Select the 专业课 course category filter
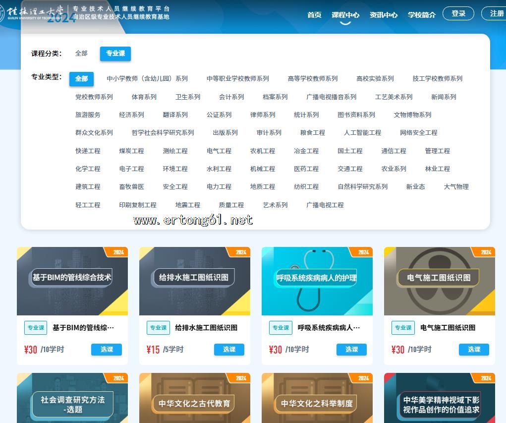Viewport: 506px width, 423px height. click(x=115, y=54)
